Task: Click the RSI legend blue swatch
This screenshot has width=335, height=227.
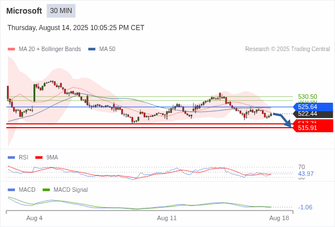Action: pyautogui.click(x=11, y=158)
